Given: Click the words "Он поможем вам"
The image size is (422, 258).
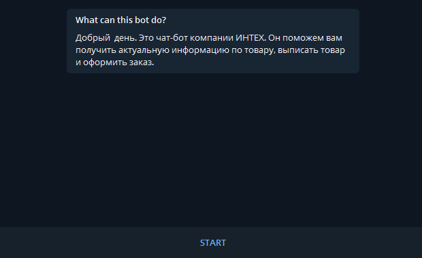Looking at the screenshot, I should (x=305, y=38).
